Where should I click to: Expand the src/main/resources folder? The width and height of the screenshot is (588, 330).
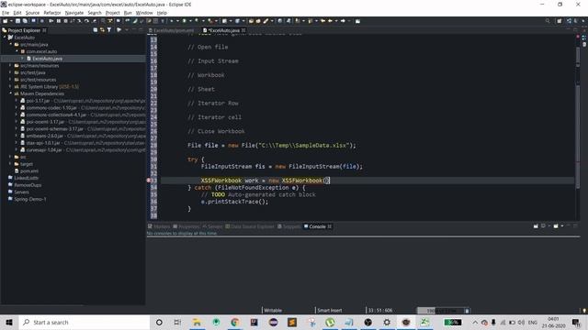coord(11,65)
